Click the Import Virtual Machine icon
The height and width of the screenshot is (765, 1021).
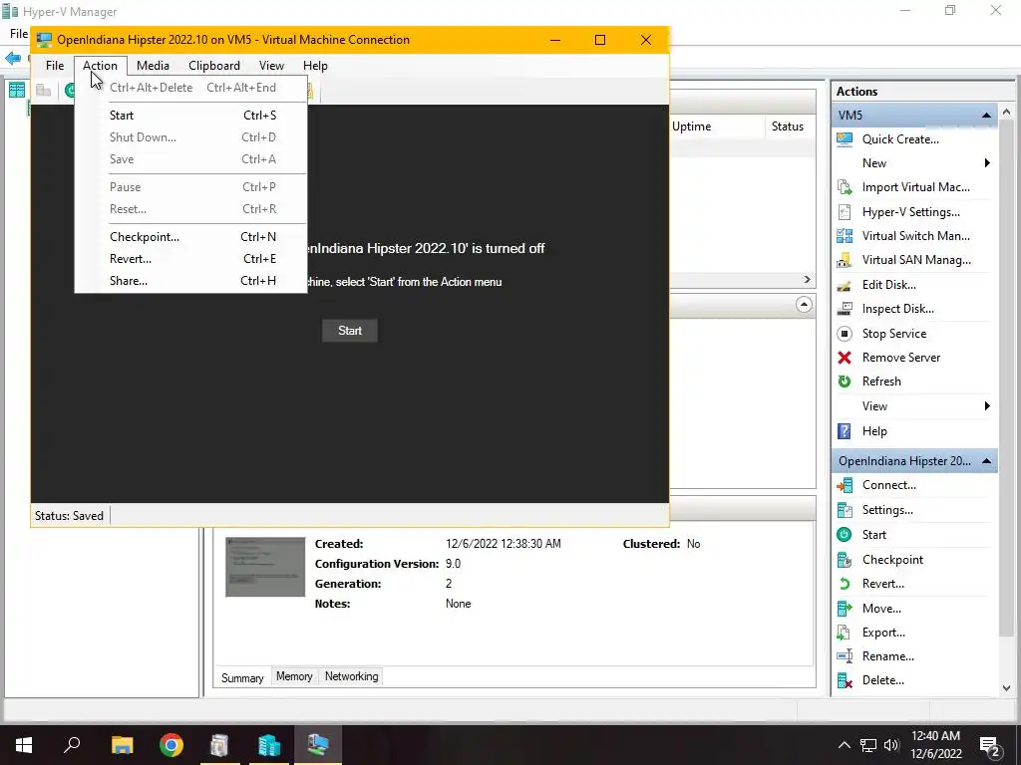(x=844, y=187)
